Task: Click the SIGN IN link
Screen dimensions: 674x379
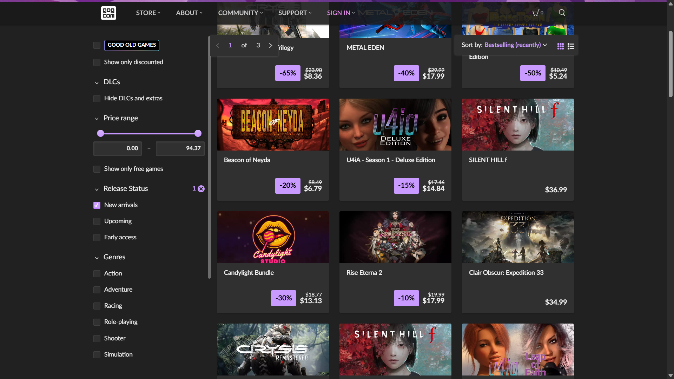Action: [x=341, y=13]
